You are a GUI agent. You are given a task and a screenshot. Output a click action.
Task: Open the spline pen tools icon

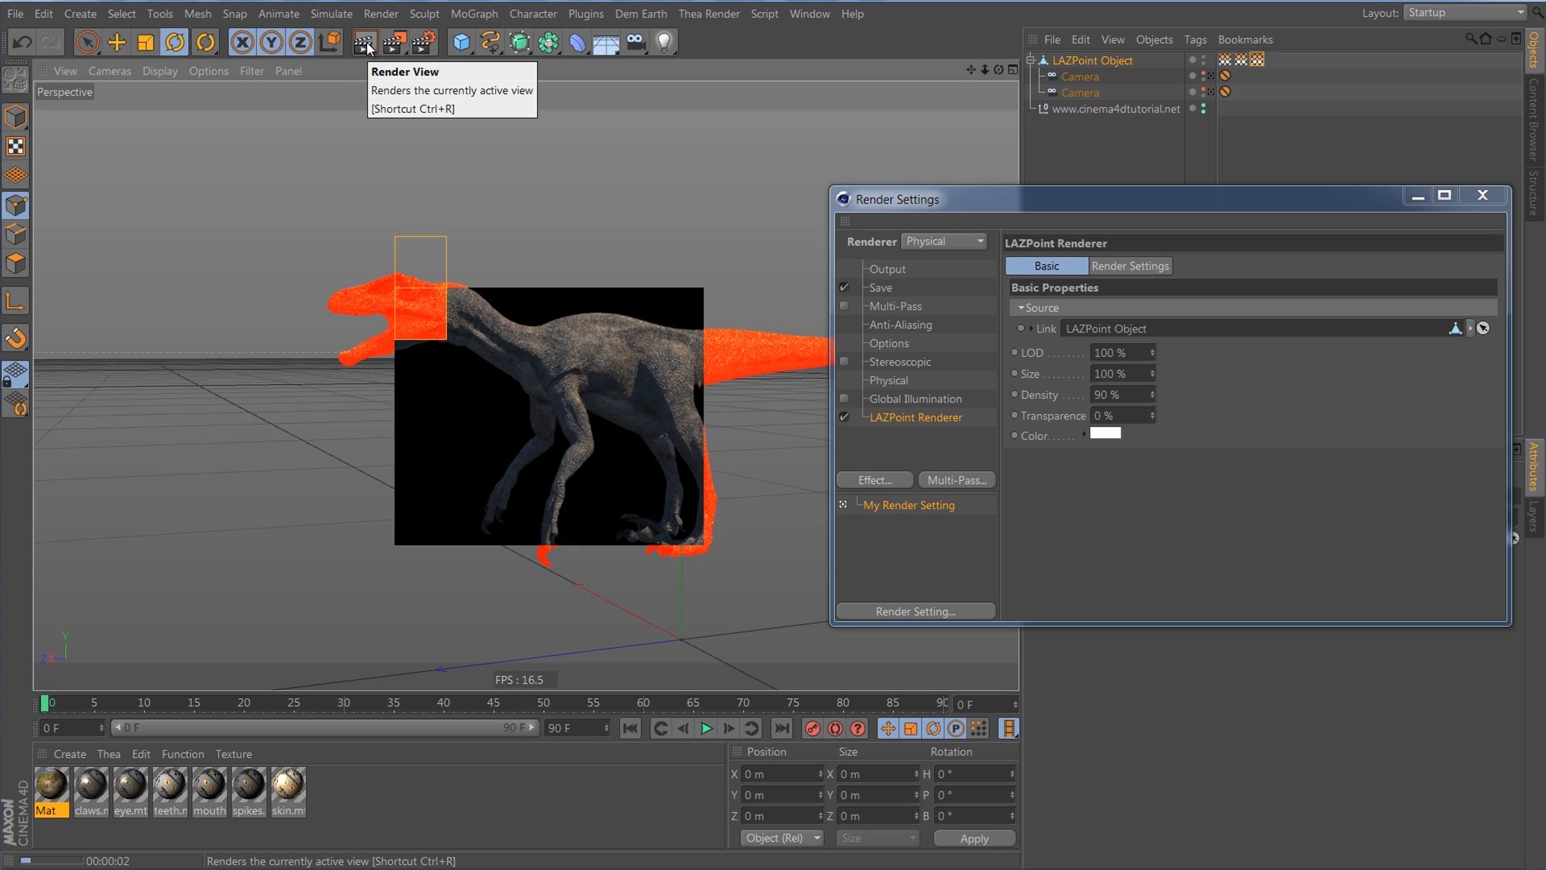tap(490, 43)
